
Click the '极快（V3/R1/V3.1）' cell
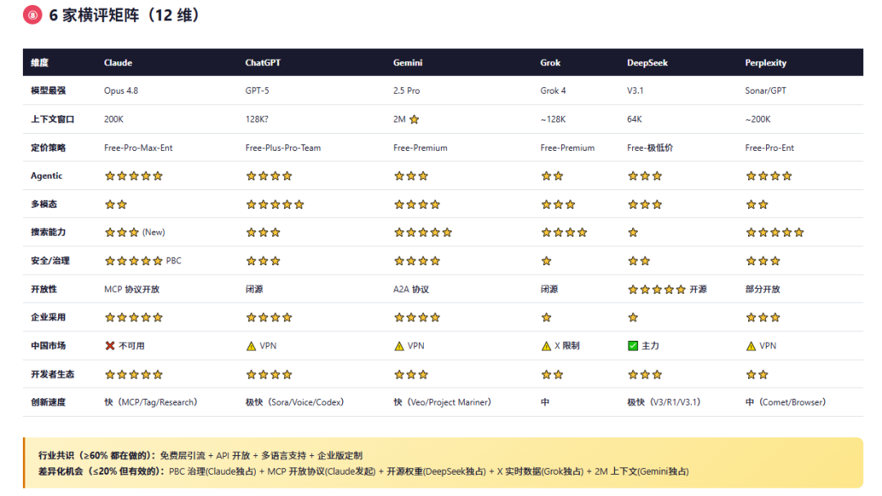pyautogui.click(x=664, y=402)
